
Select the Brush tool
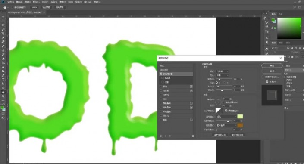point(3,46)
